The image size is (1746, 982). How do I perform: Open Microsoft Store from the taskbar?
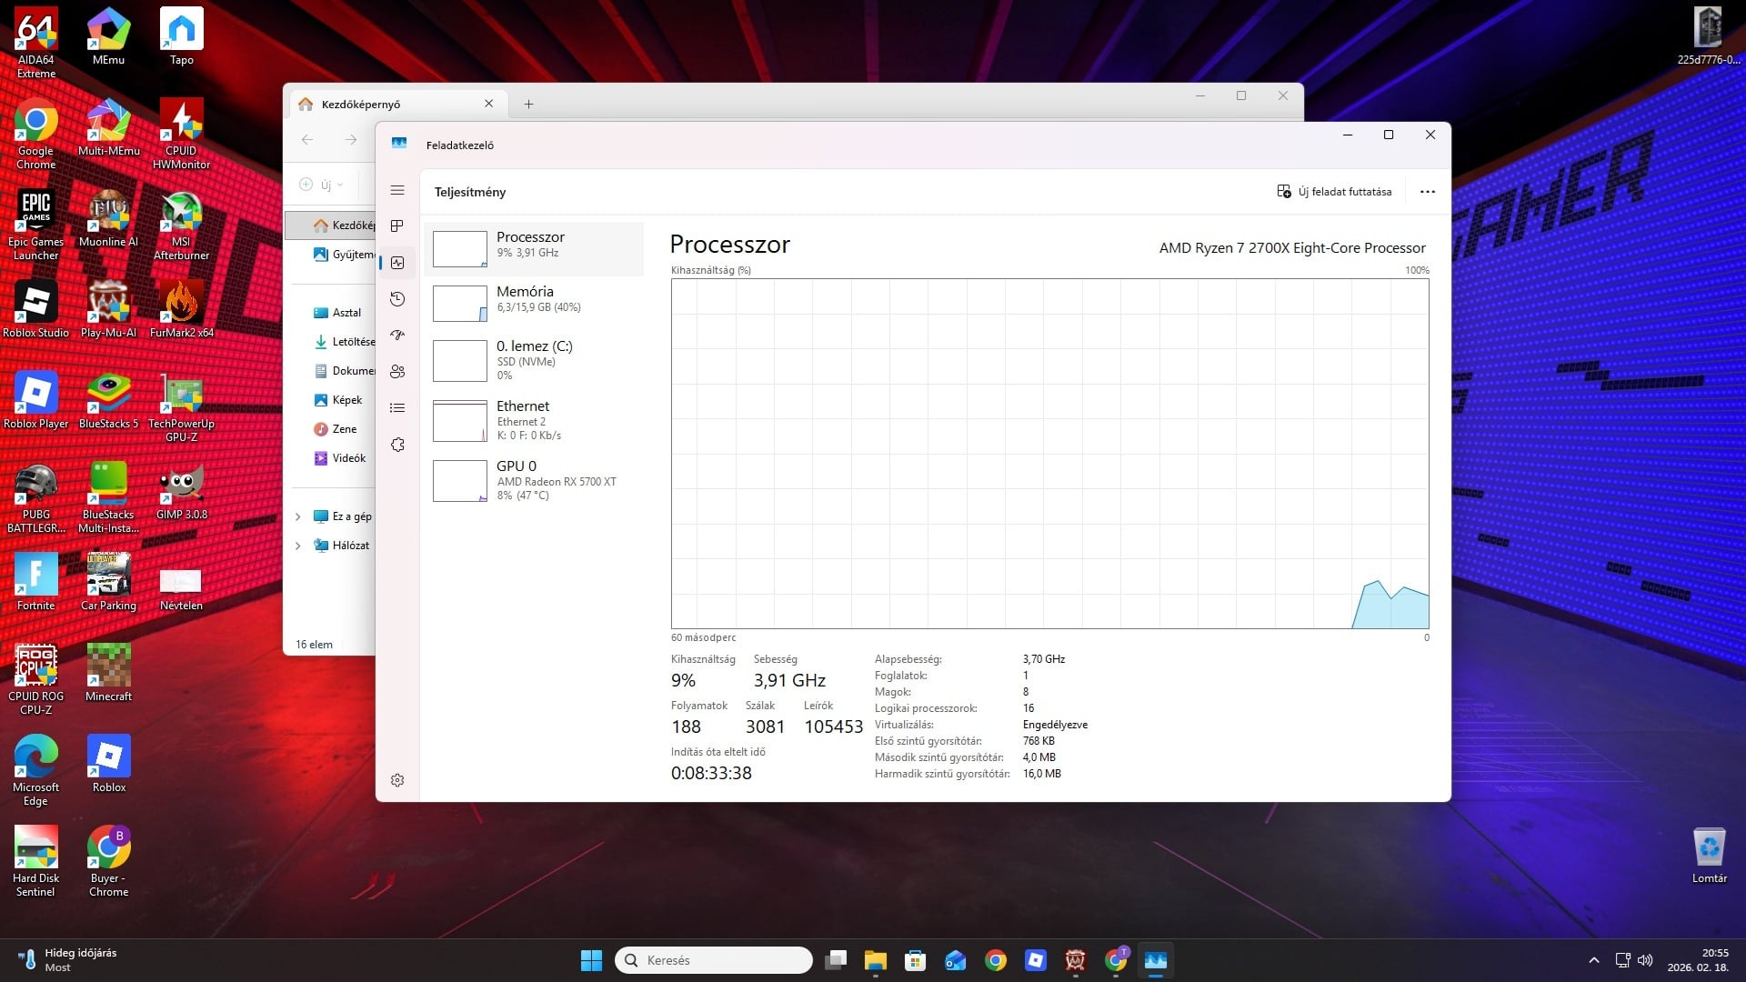pyautogui.click(x=915, y=960)
